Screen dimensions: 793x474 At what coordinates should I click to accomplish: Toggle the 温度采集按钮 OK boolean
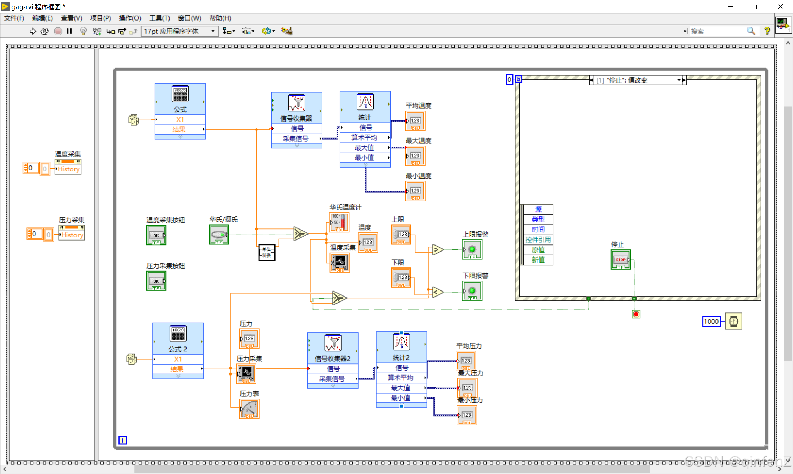click(156, 236)
